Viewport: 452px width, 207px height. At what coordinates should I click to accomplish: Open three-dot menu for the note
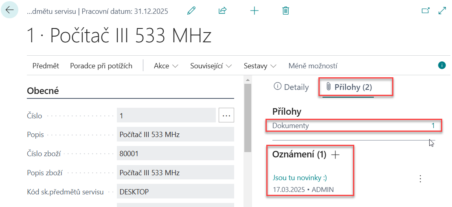tap(420, 179)
